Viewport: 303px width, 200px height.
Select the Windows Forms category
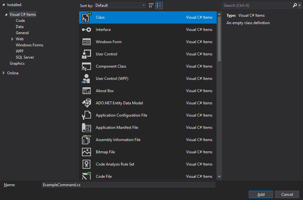pos(30,45)
